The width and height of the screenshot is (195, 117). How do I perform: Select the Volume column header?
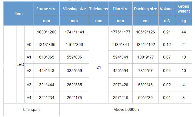tap(167, 9)
